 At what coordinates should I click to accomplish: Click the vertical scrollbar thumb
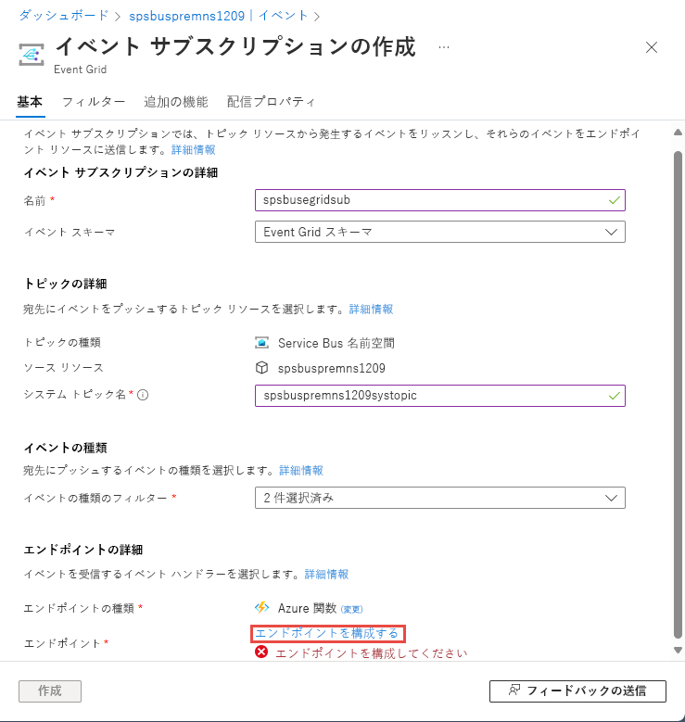click(x=678, y=395)
